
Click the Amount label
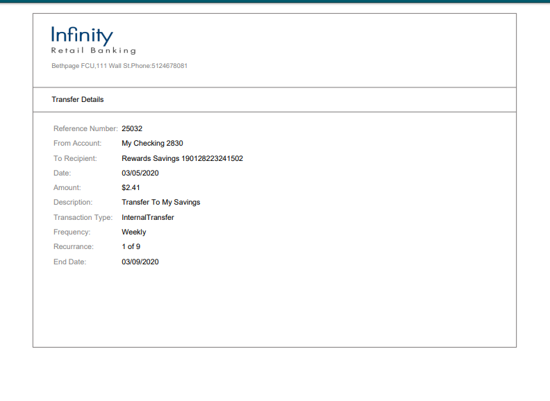pos(67,188)
